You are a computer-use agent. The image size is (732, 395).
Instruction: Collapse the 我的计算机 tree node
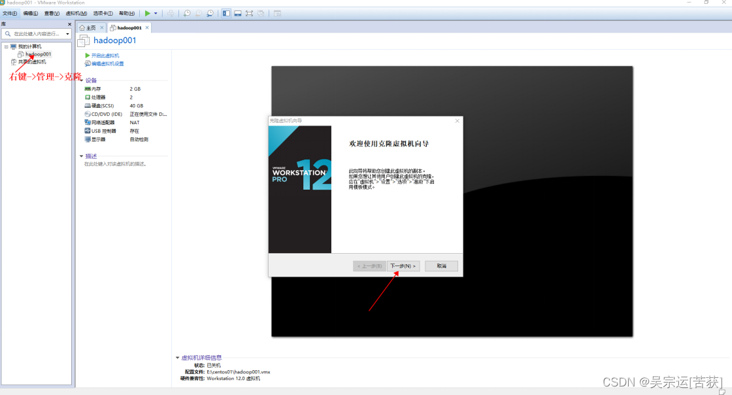[6, 46]
